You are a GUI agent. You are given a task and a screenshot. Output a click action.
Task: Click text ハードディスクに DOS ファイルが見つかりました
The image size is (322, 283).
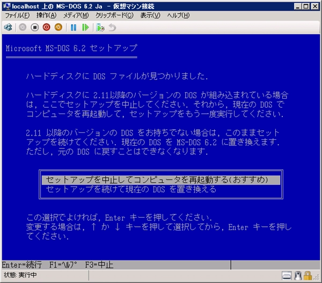click(x=117, y=76)
